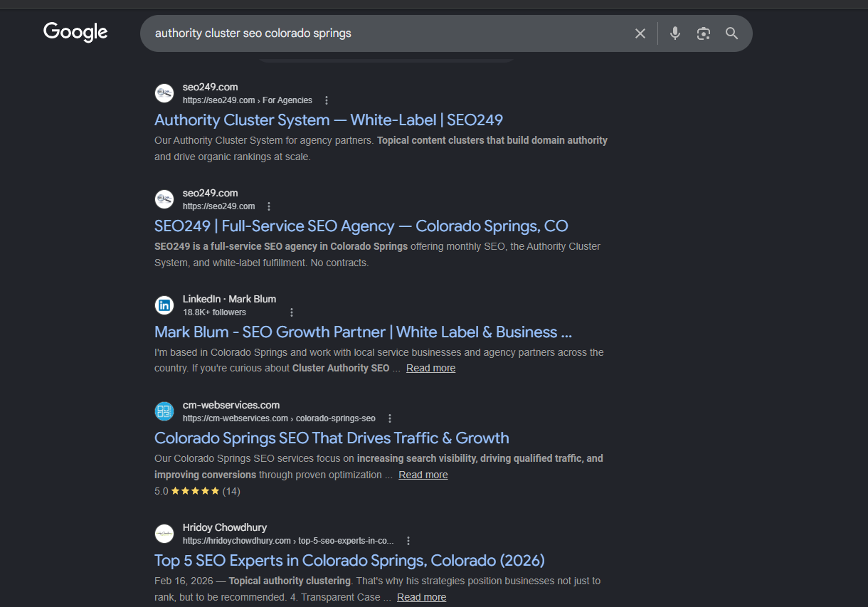
Task: Click favicon of seo249.com For Agencies result
Action: click(x=164, y=93)
